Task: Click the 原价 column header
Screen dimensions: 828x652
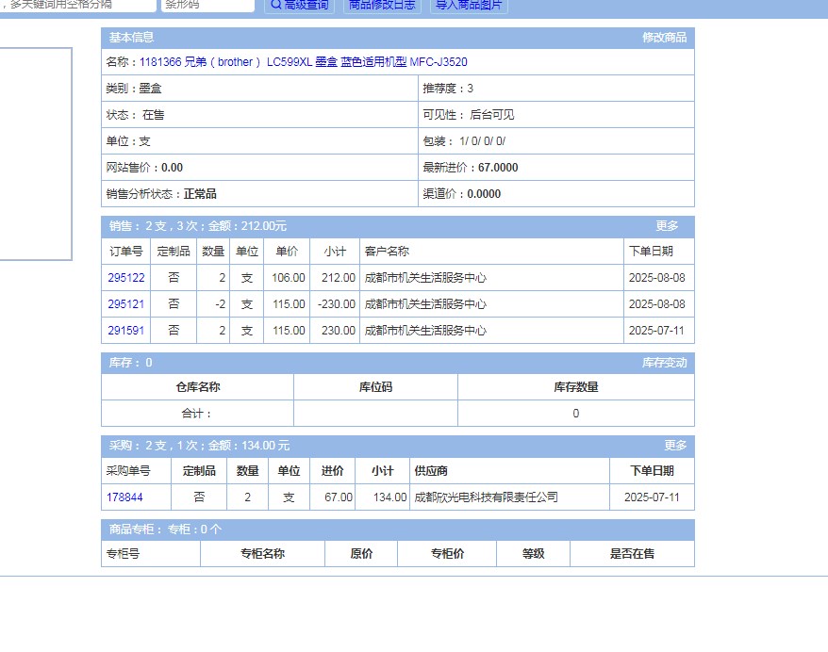Action: [x=361, y=554]
